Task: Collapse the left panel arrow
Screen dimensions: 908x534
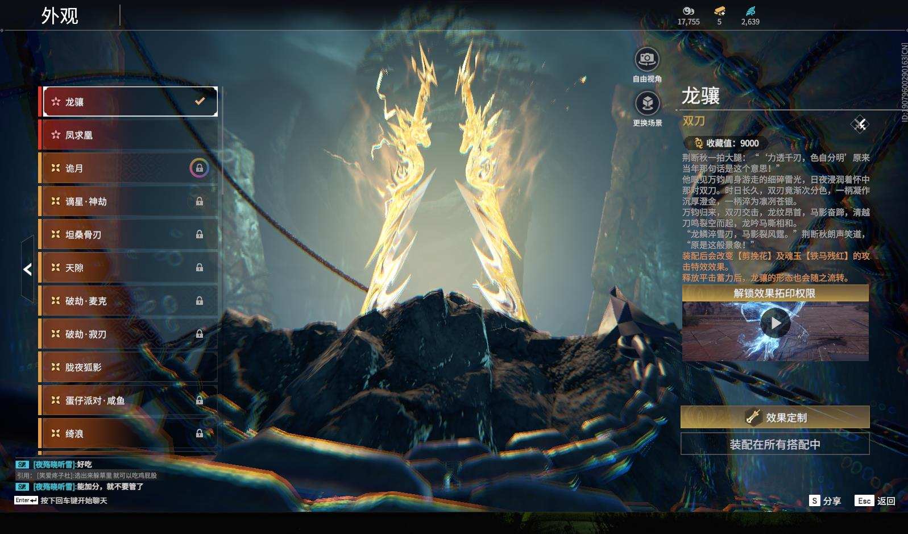Action: coord(27,269)
